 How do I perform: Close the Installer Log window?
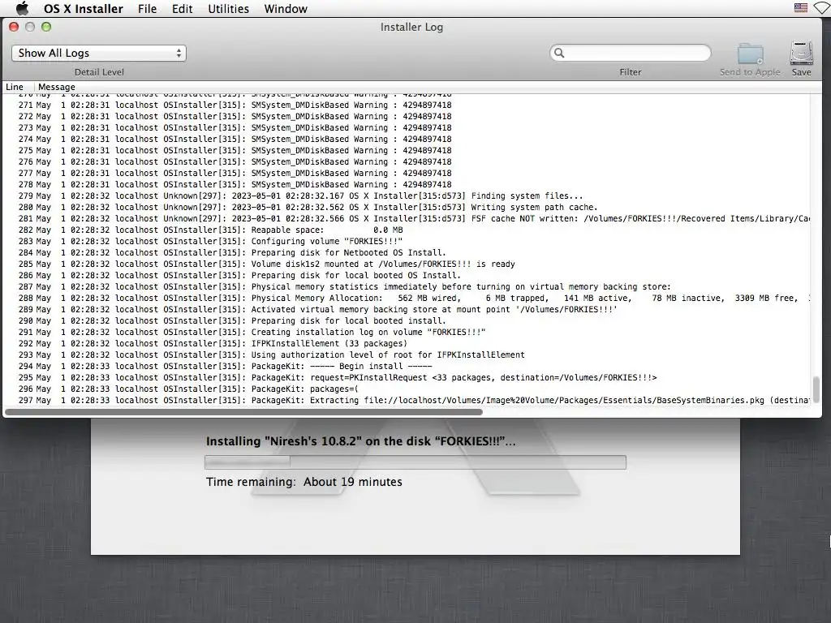15,27
